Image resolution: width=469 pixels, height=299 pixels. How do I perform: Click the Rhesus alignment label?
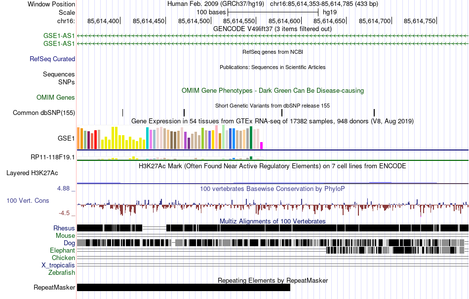(x=64, y=228)
